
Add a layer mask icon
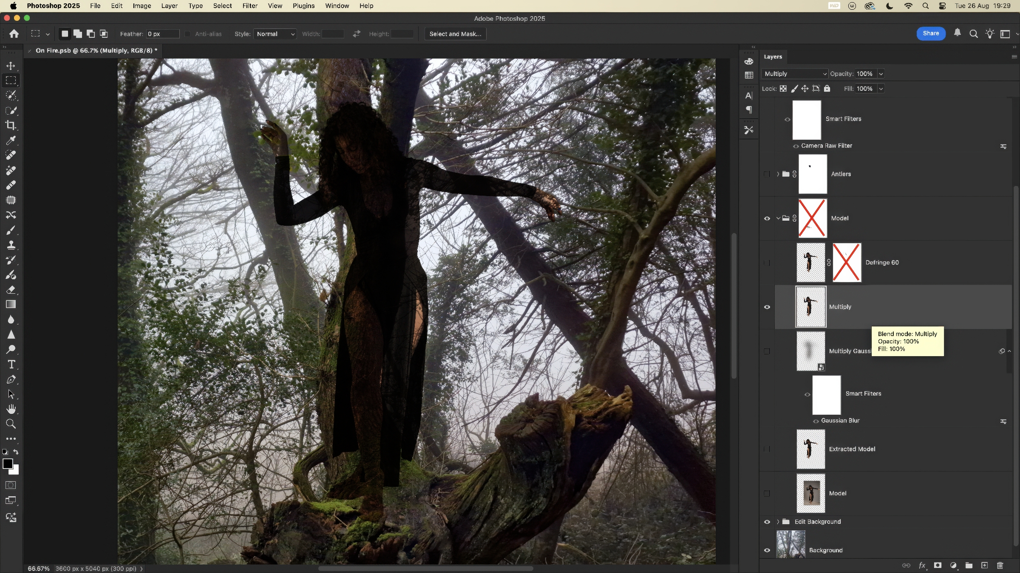pos(938,565)
